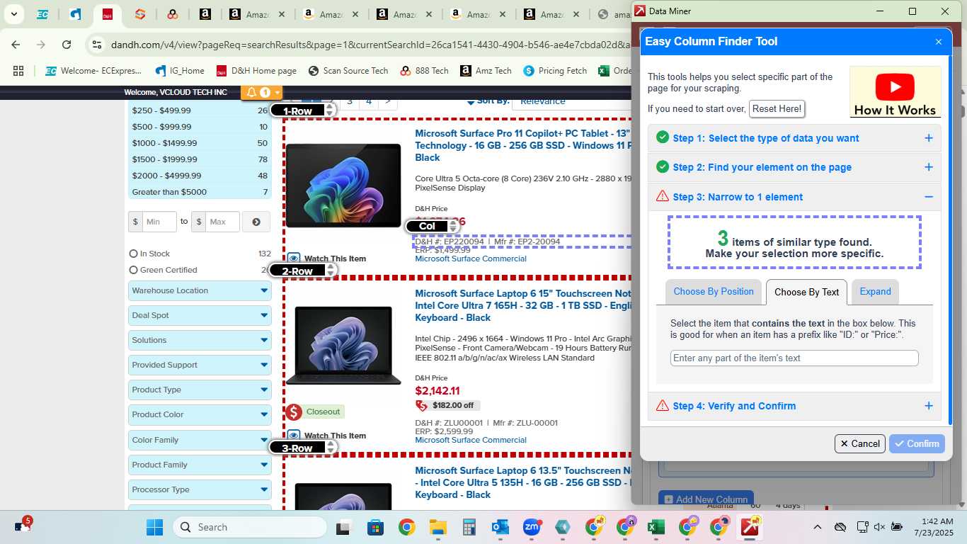
Task: Play the How It Works video thumbnail
Action: (x=895, y=92)
